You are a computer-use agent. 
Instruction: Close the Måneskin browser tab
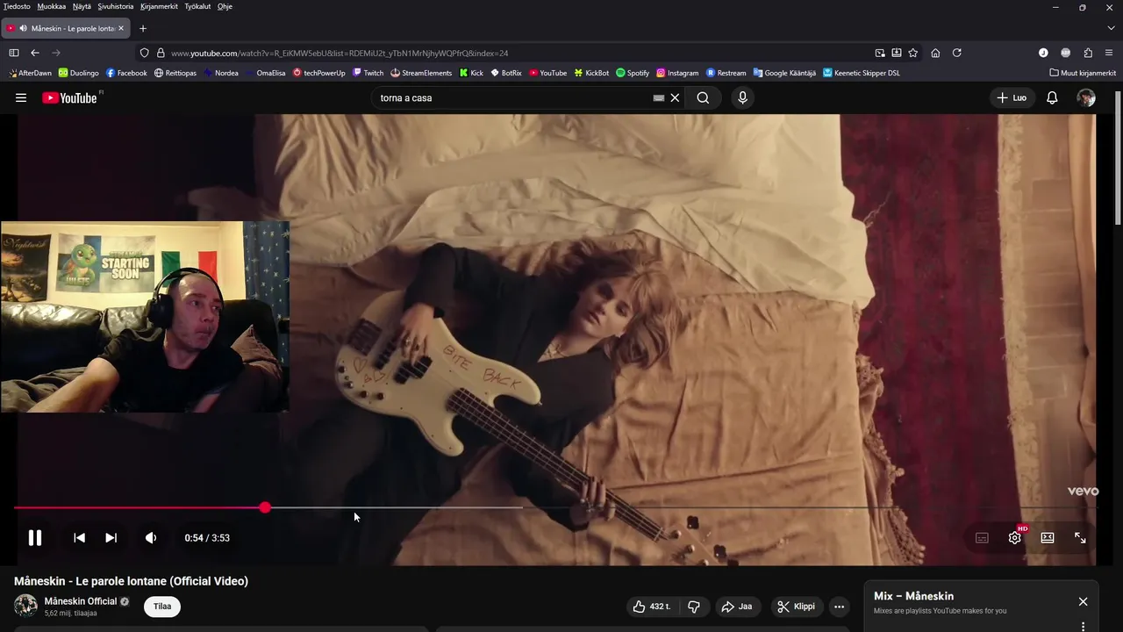121,28
